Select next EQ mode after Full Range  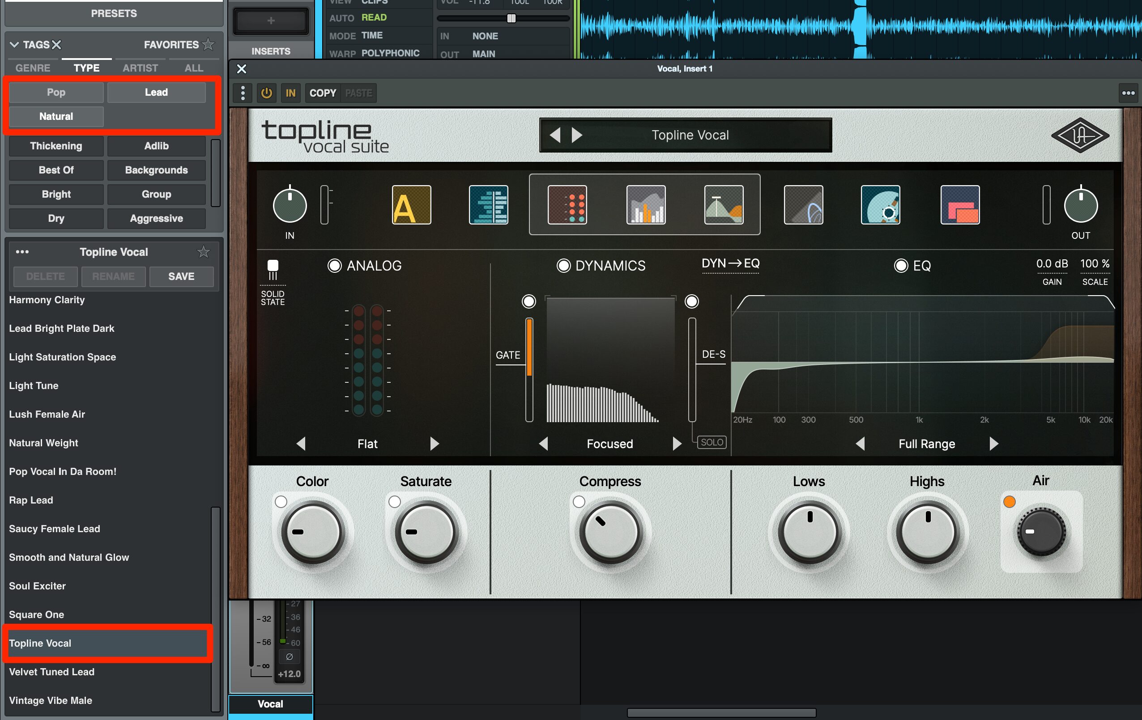click(x=994, y=444)
